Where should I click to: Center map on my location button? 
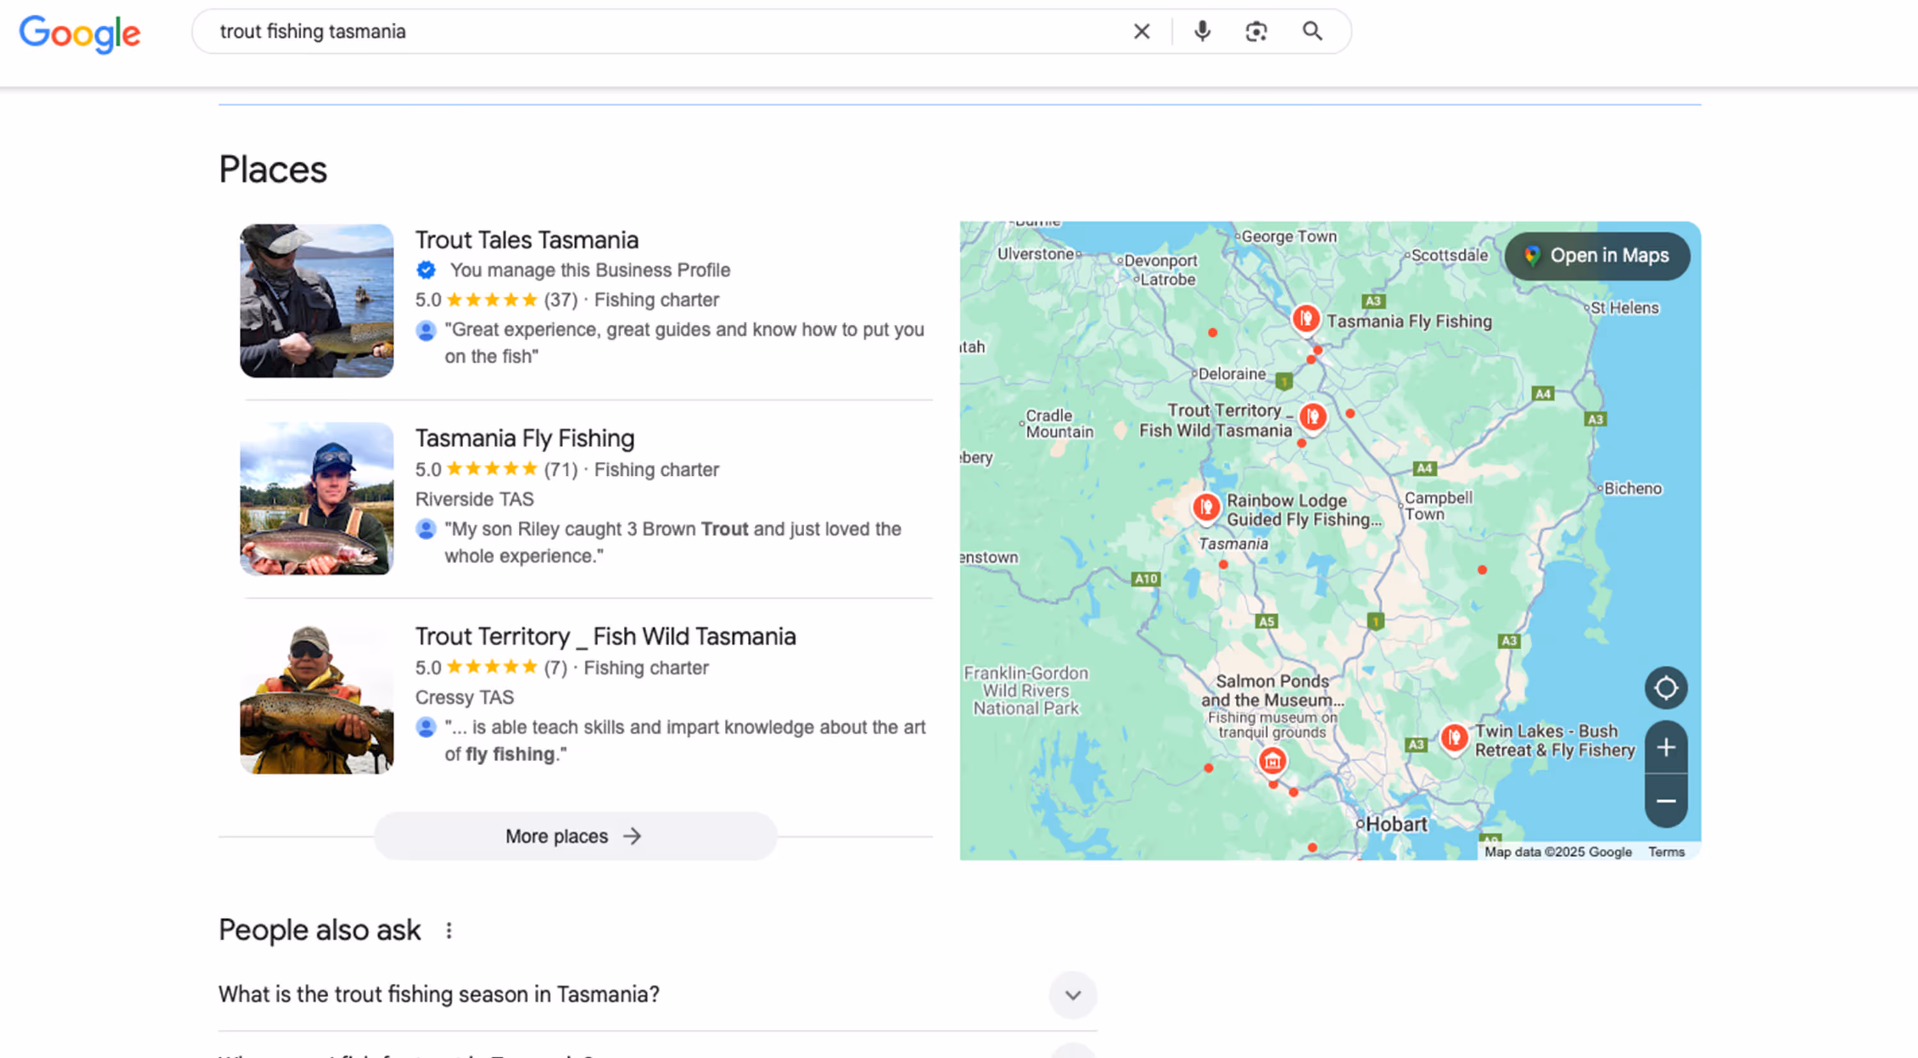click(x=1665, y=687)
